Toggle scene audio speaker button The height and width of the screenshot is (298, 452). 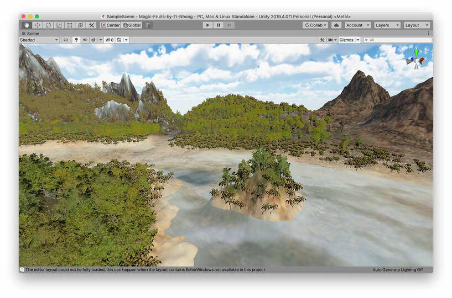[x=85, y=40]
